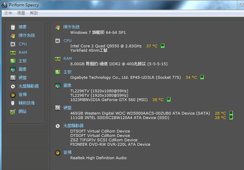Select 音頻 in the sidebar

click(x=22, y=95)
